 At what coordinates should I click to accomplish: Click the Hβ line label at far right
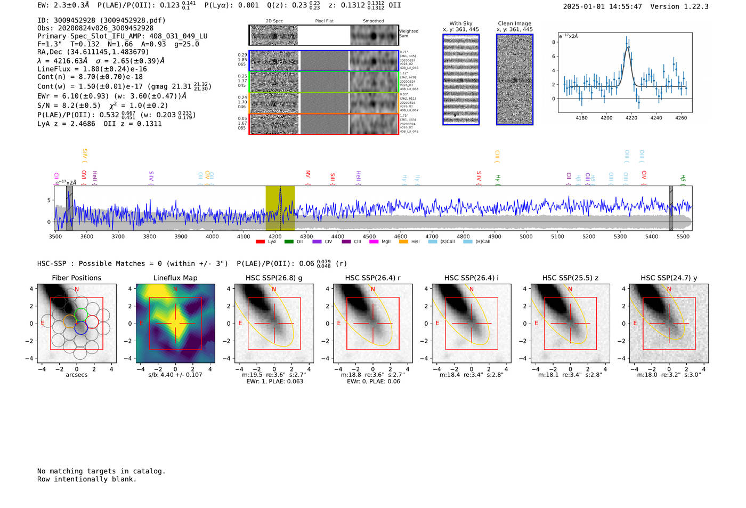(x=683, y=180)
